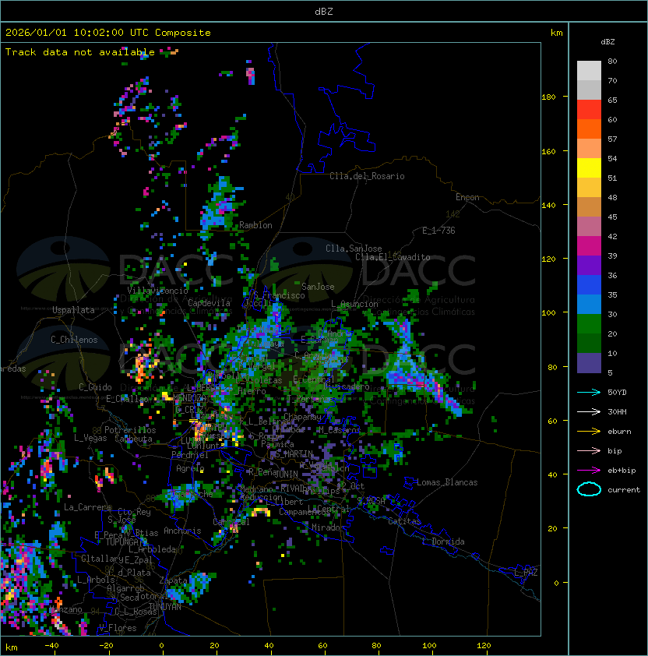Image resolution: width=648 pixels, height=656 pixels.
Task: Click the Uspallata label on the map
Action: [73, 310]
